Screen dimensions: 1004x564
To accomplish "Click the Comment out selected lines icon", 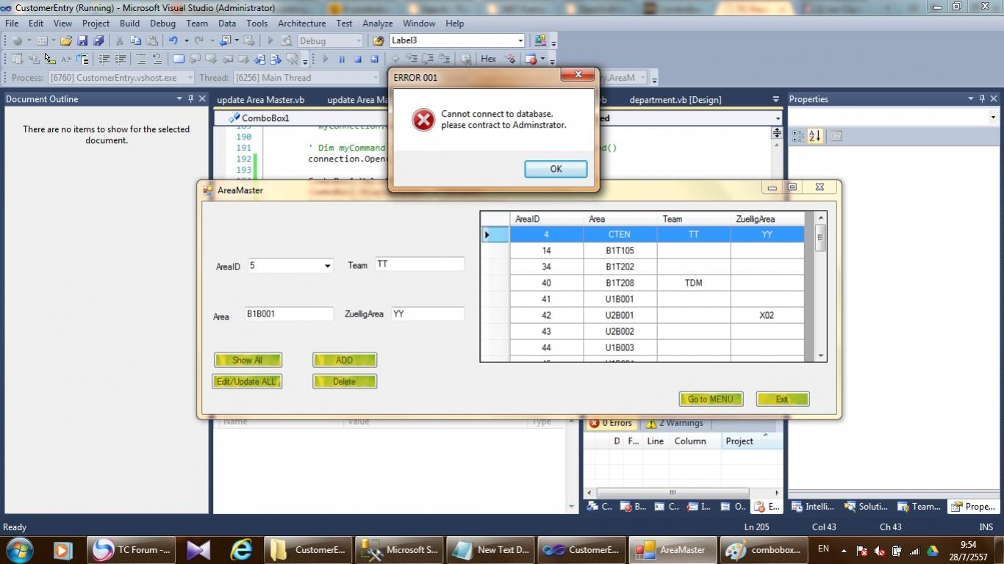I will click(x=140, y=59).
